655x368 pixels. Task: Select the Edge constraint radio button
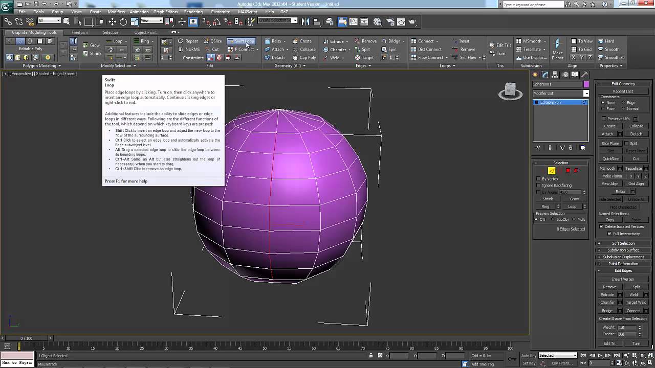624,103
